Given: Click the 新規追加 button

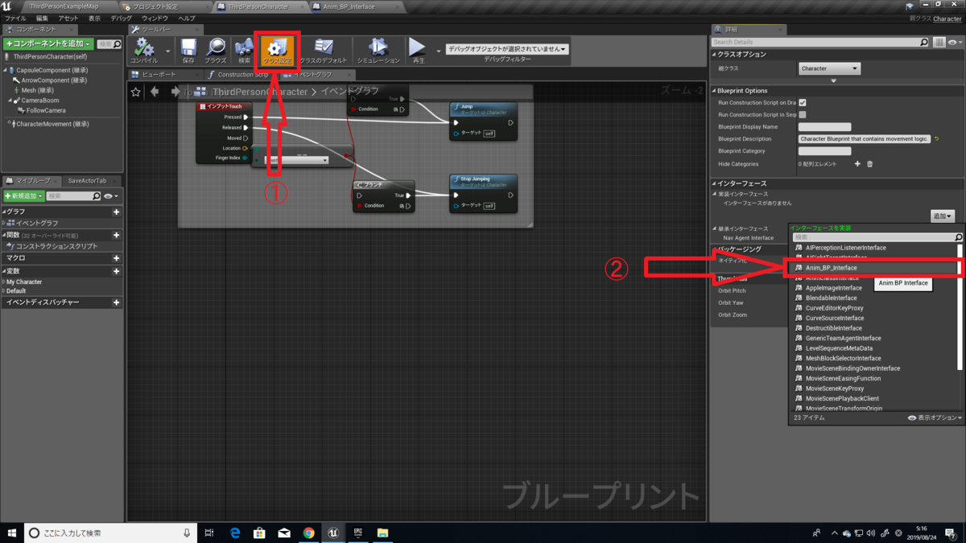Looking at the screenshot, I should coord(23,196).
